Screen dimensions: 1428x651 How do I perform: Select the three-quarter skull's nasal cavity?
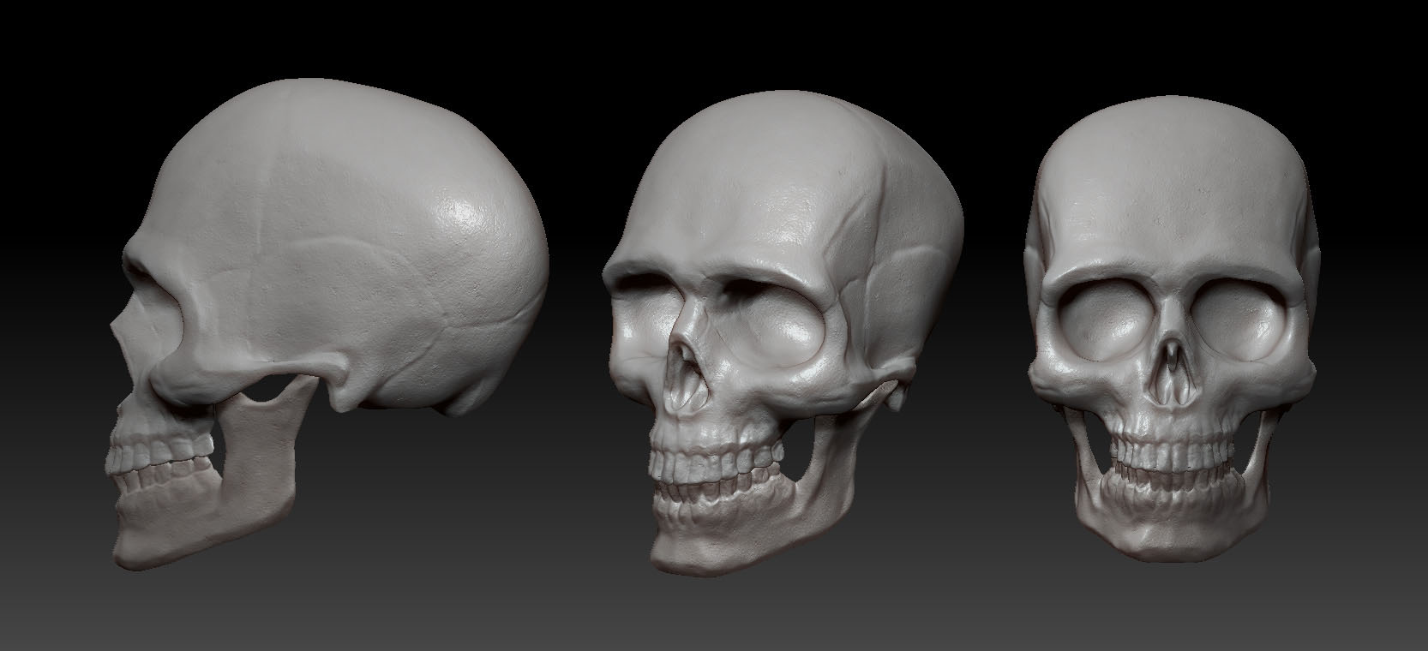(x=687, y=377)
